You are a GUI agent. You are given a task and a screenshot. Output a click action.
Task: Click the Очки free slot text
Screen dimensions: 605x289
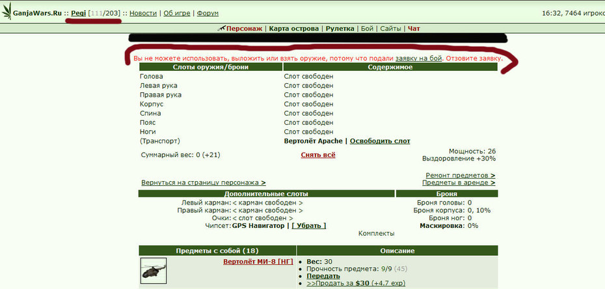pyautogui.click(x=263, y=218)
